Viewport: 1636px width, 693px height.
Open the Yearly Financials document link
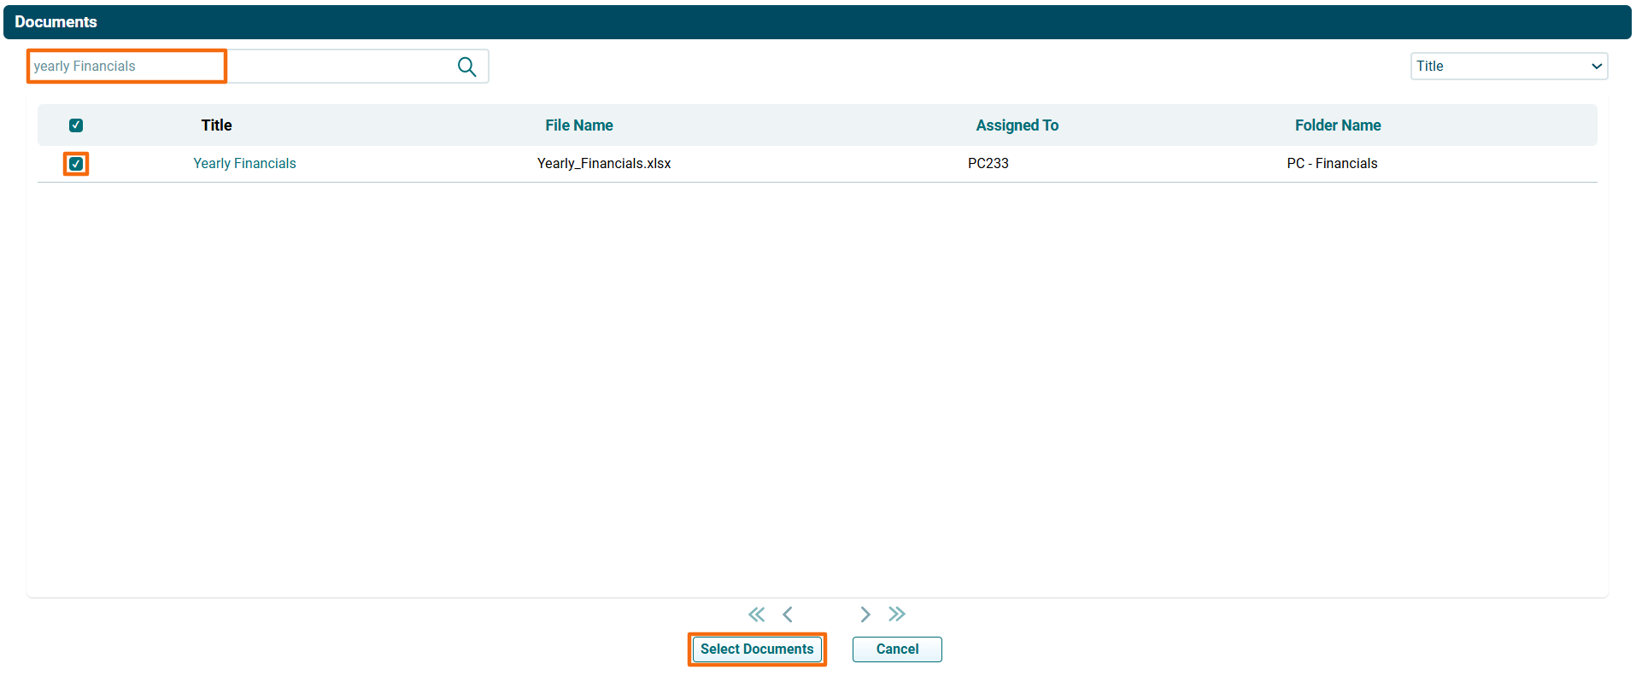coord(244,164)
